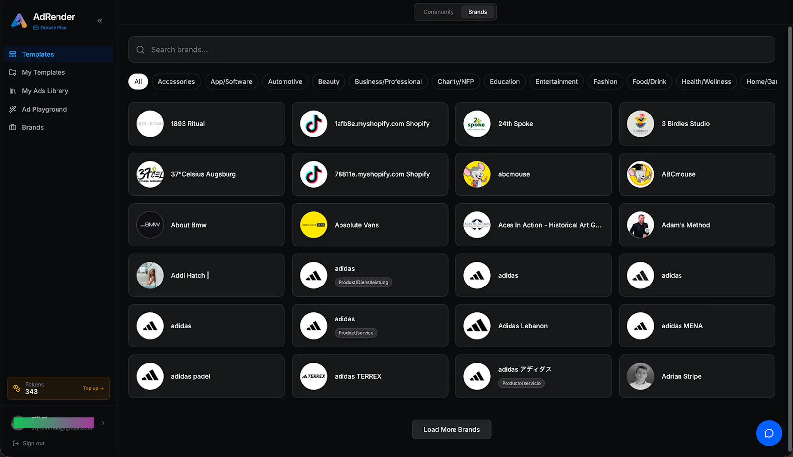Filter by App/Software category
793x457 pixels.
click(x=231, y=82)
